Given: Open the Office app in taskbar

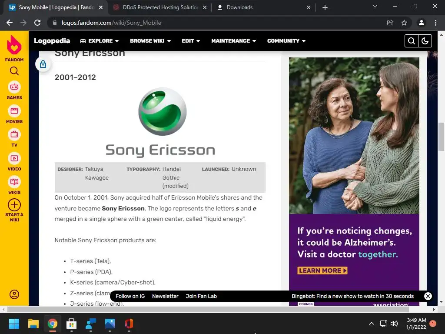Looking at the screenshot, I should tap(129, 324).
